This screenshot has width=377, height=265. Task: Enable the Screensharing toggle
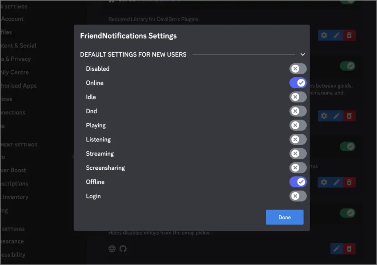click(x=297, y=168)
